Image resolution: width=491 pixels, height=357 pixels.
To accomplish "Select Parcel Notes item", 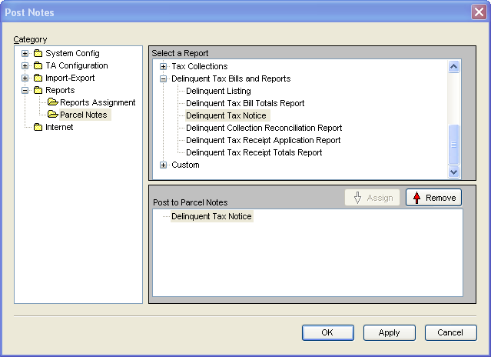I will coord(84,115).
